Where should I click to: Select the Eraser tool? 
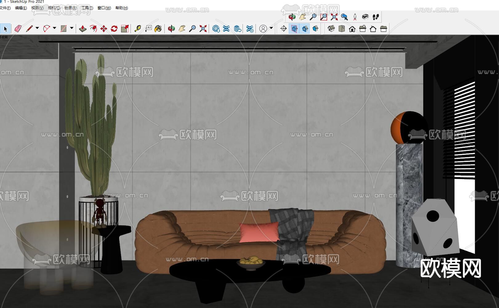pos(18,29)
